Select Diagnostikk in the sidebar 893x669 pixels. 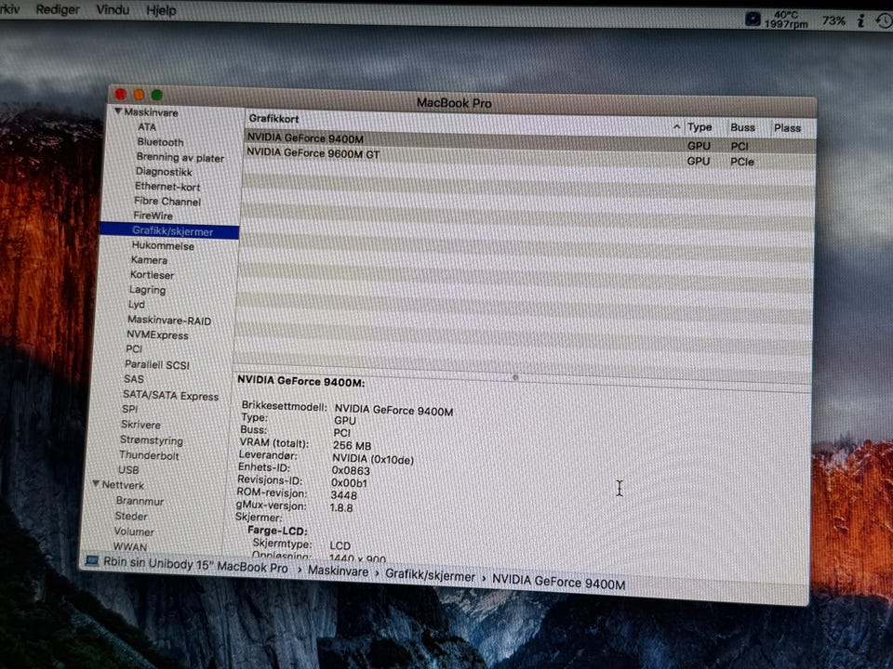coord(164,171)
